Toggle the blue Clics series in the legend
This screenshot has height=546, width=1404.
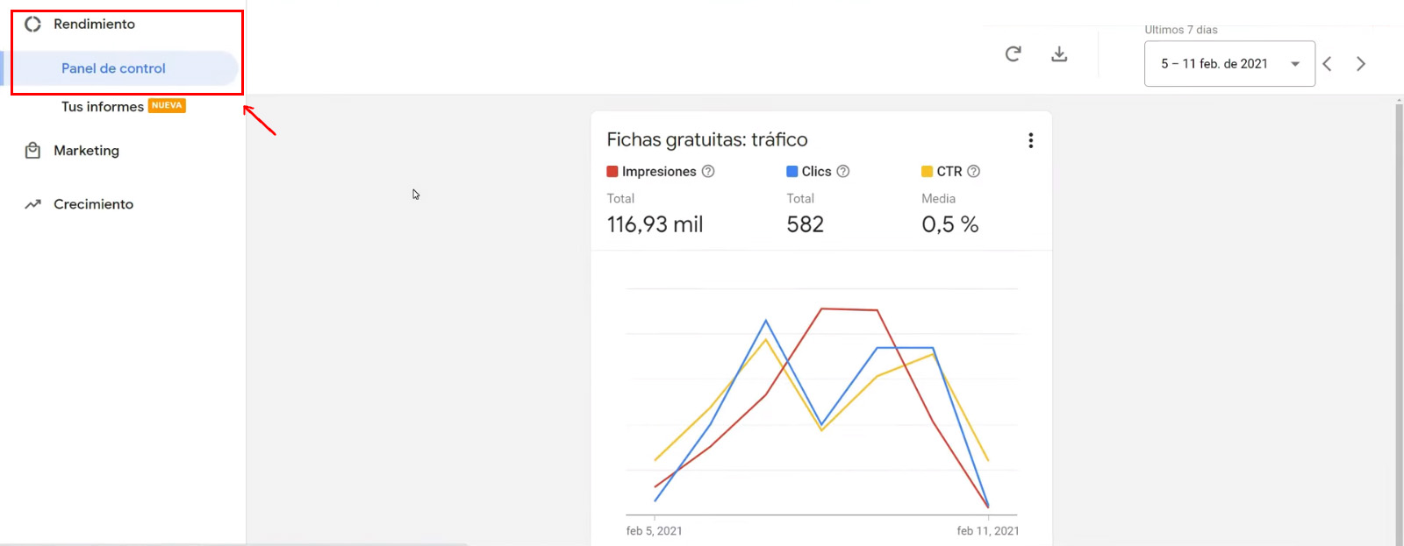coord(808,172)
